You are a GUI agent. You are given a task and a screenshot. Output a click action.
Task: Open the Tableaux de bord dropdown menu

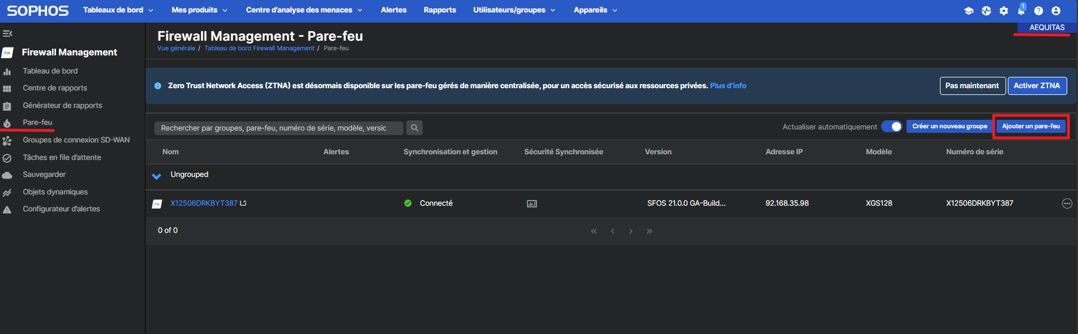tap(118, 10)
